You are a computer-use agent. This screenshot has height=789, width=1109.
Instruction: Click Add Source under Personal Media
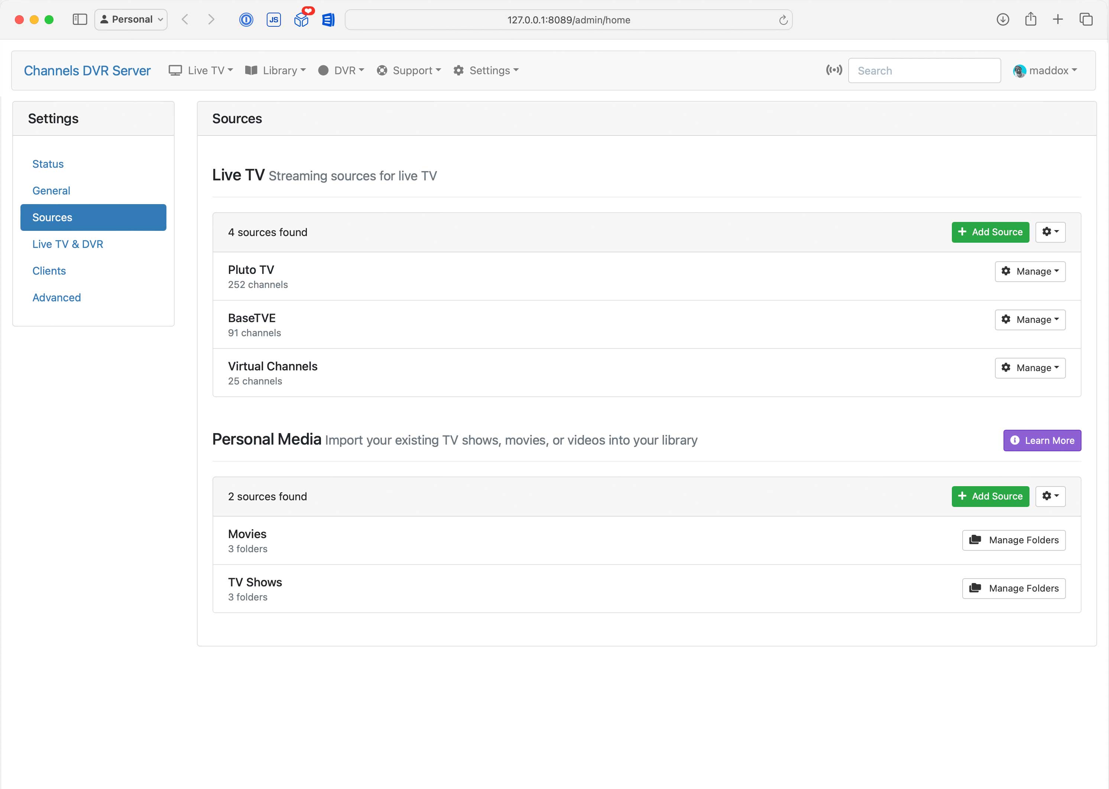pyautogui.click(x=990, y=496)
